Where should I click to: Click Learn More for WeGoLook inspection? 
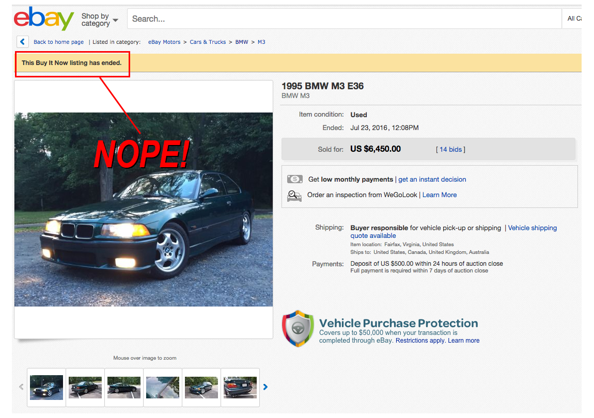point(440,195)
